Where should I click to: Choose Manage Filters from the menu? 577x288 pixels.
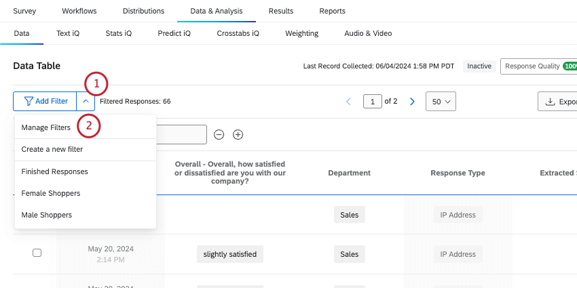pyautogui.click(x=45, y=127)
